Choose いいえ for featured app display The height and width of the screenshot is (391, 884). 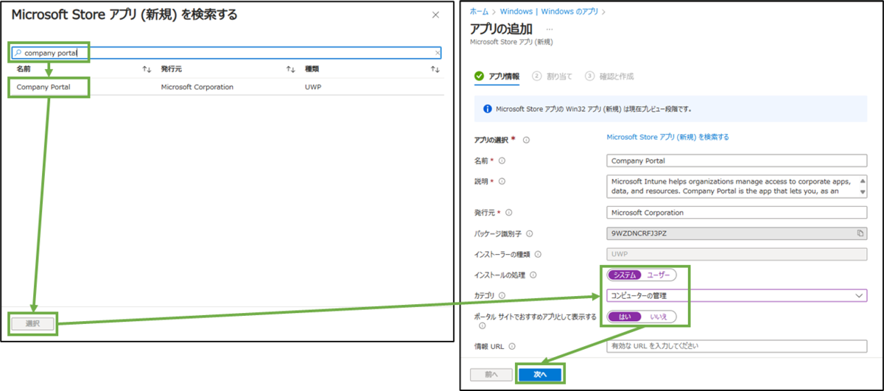click(659, 317)
